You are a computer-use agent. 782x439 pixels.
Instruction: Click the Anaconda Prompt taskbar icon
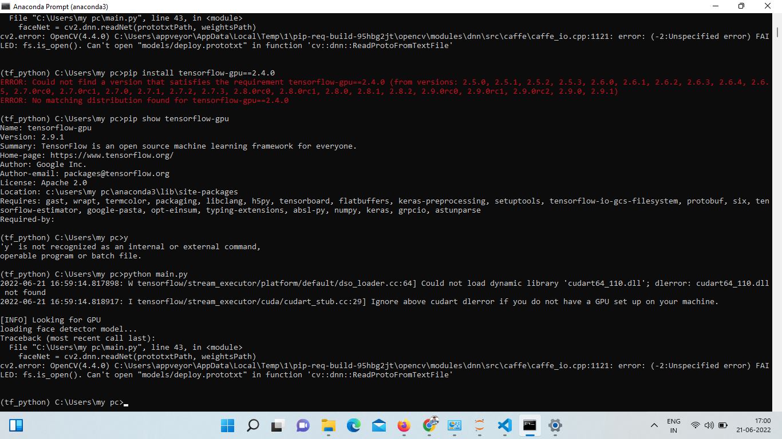point(530,425)
